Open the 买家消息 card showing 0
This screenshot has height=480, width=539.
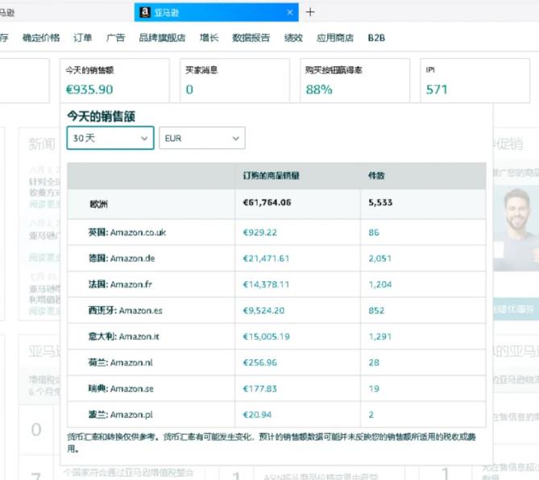[x=234, y=81]
